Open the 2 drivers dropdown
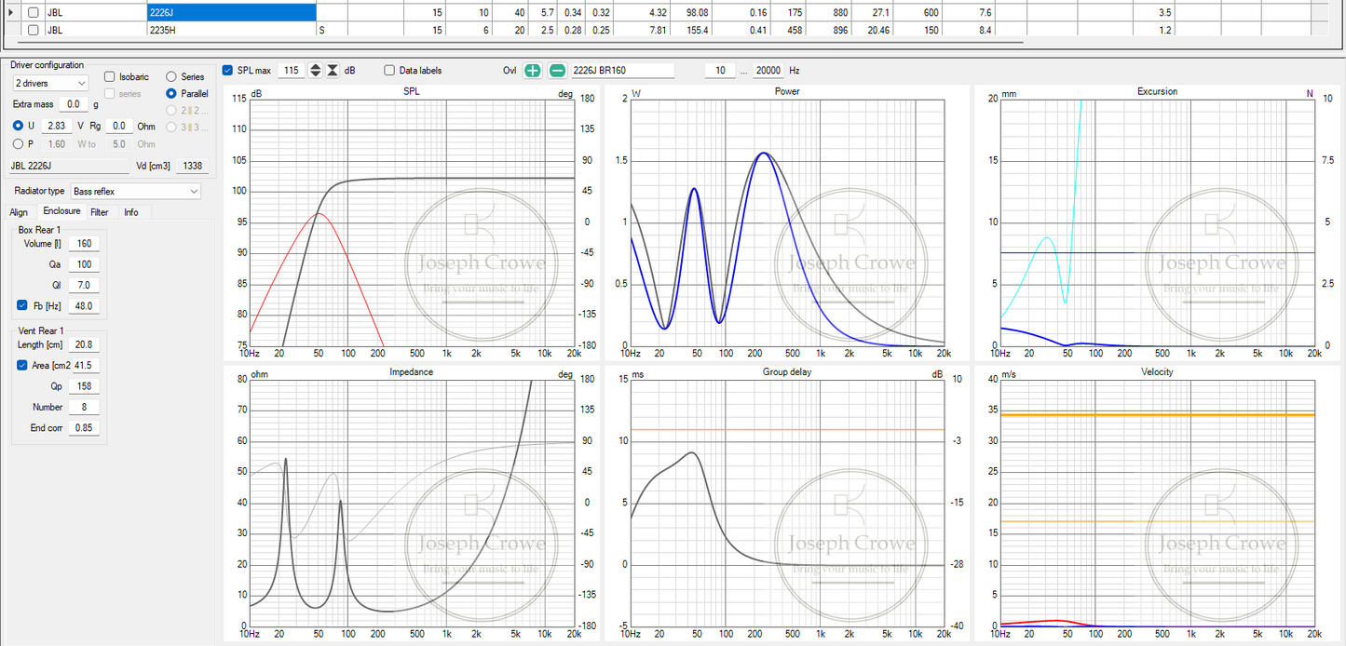Viewport: 1346px width, 646px height. pos(50,84)
